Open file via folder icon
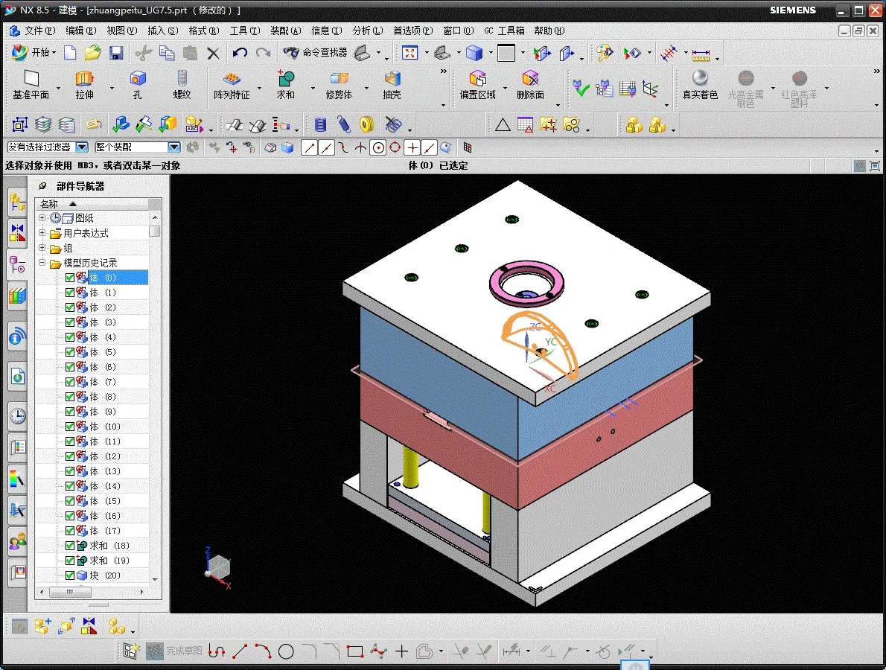 [92, 53]
